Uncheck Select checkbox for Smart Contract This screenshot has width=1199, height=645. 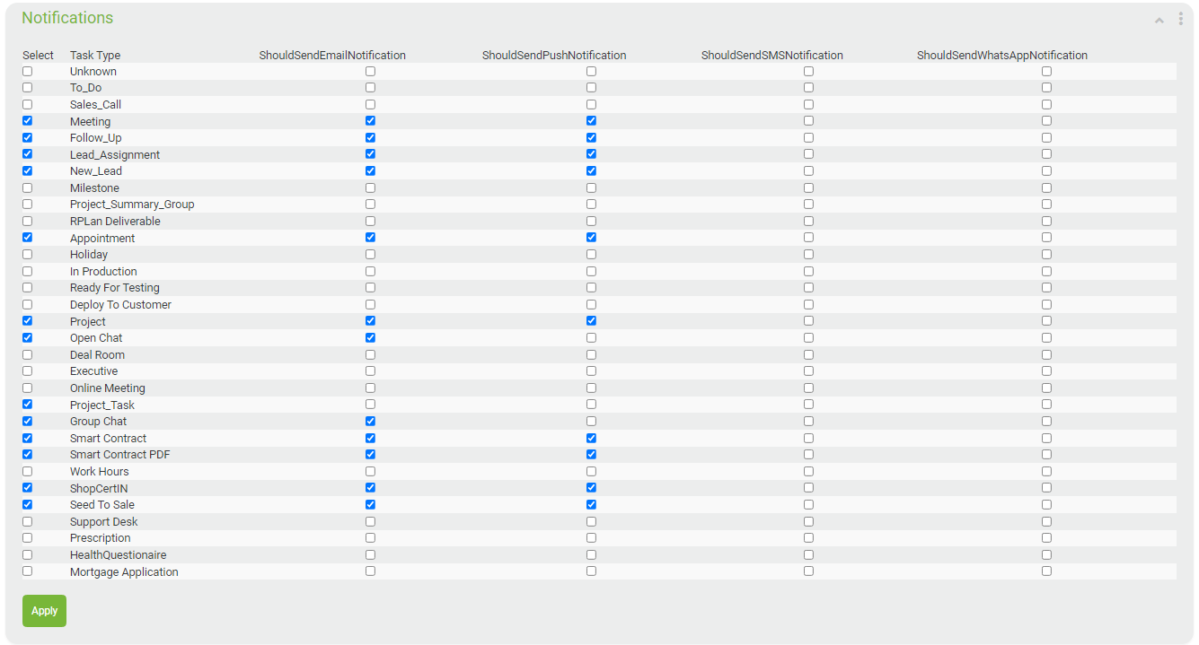[27, 438]
